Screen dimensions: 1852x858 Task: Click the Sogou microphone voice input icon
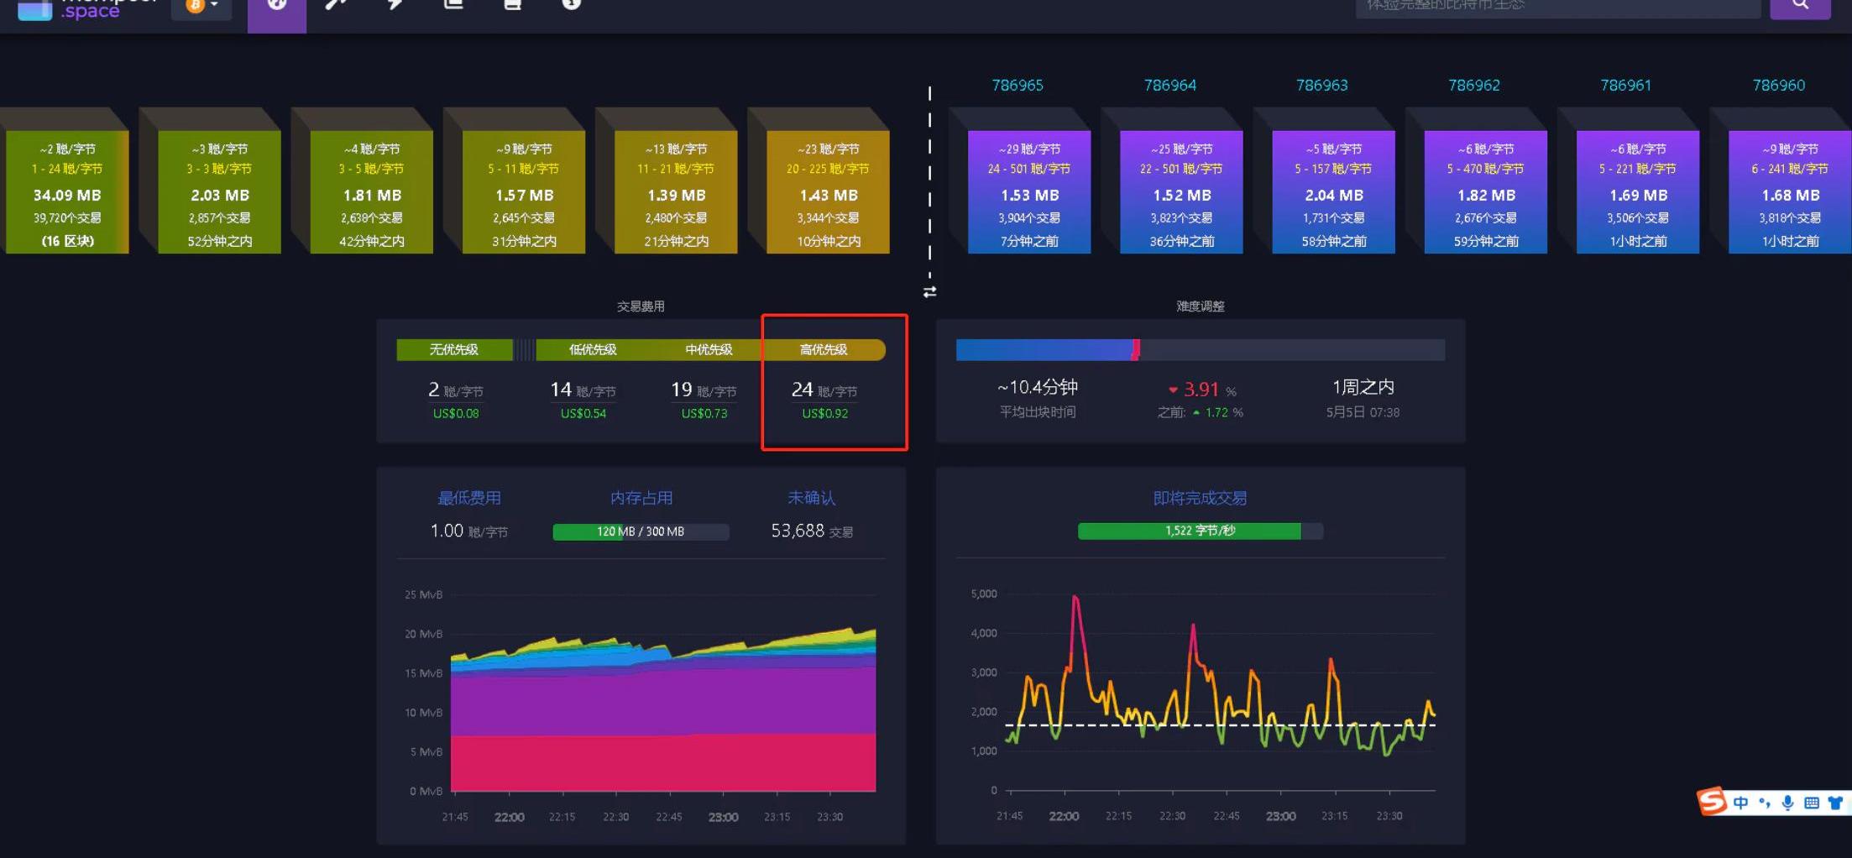click(x=1787, y=803)
